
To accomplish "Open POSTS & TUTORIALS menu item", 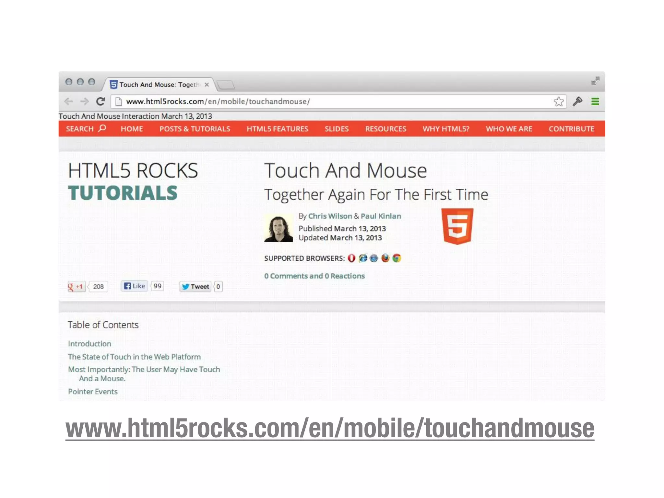I will tap(195, 129).
